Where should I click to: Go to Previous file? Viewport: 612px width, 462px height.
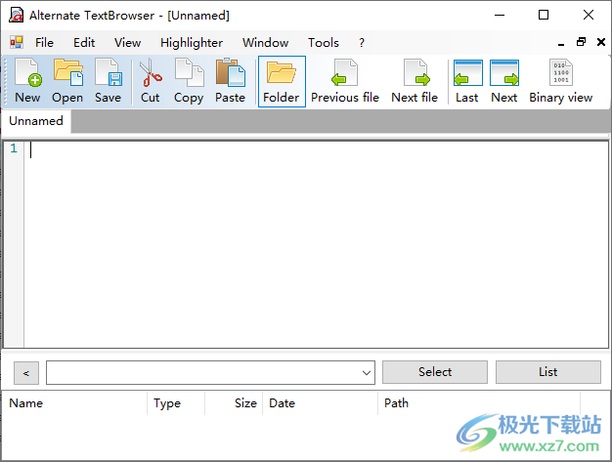345,81
